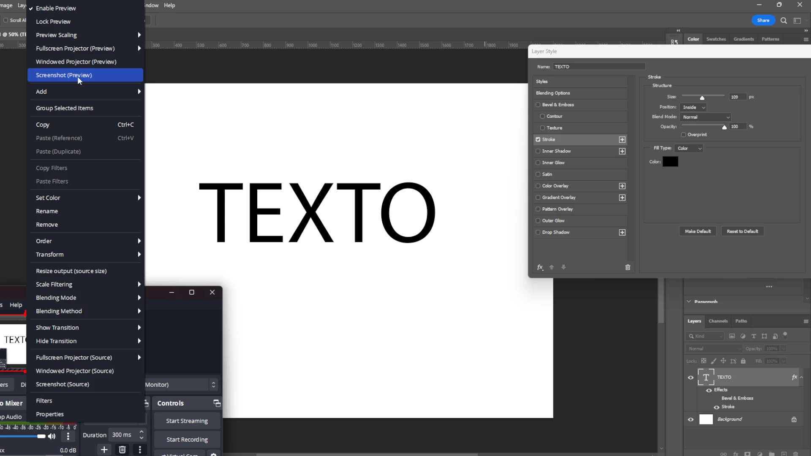Viewport: 811px width, 456px height.
Task: Add another Stroke effect with plus icon
Action: (x=622, y=140)
